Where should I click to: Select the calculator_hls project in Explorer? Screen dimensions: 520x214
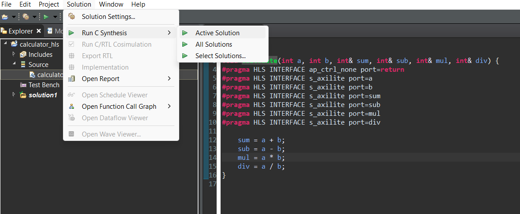tap(39, 44)
